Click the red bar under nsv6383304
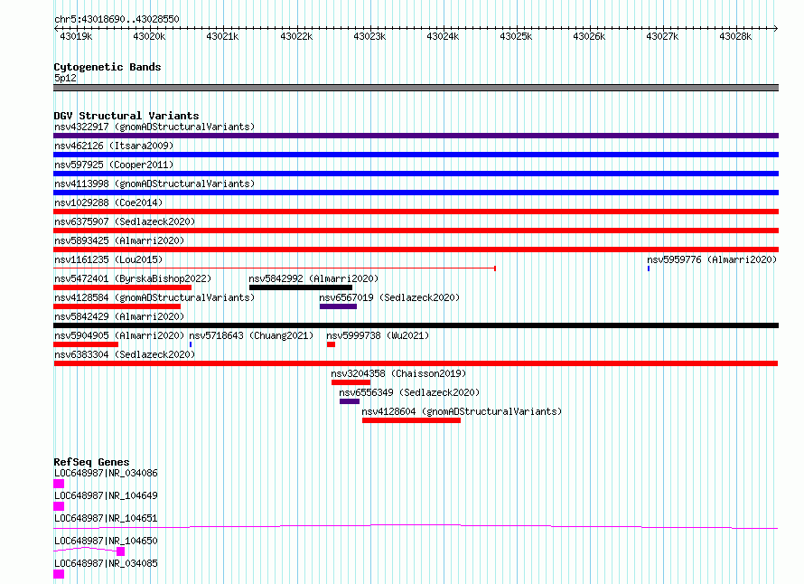 (416, 363)
